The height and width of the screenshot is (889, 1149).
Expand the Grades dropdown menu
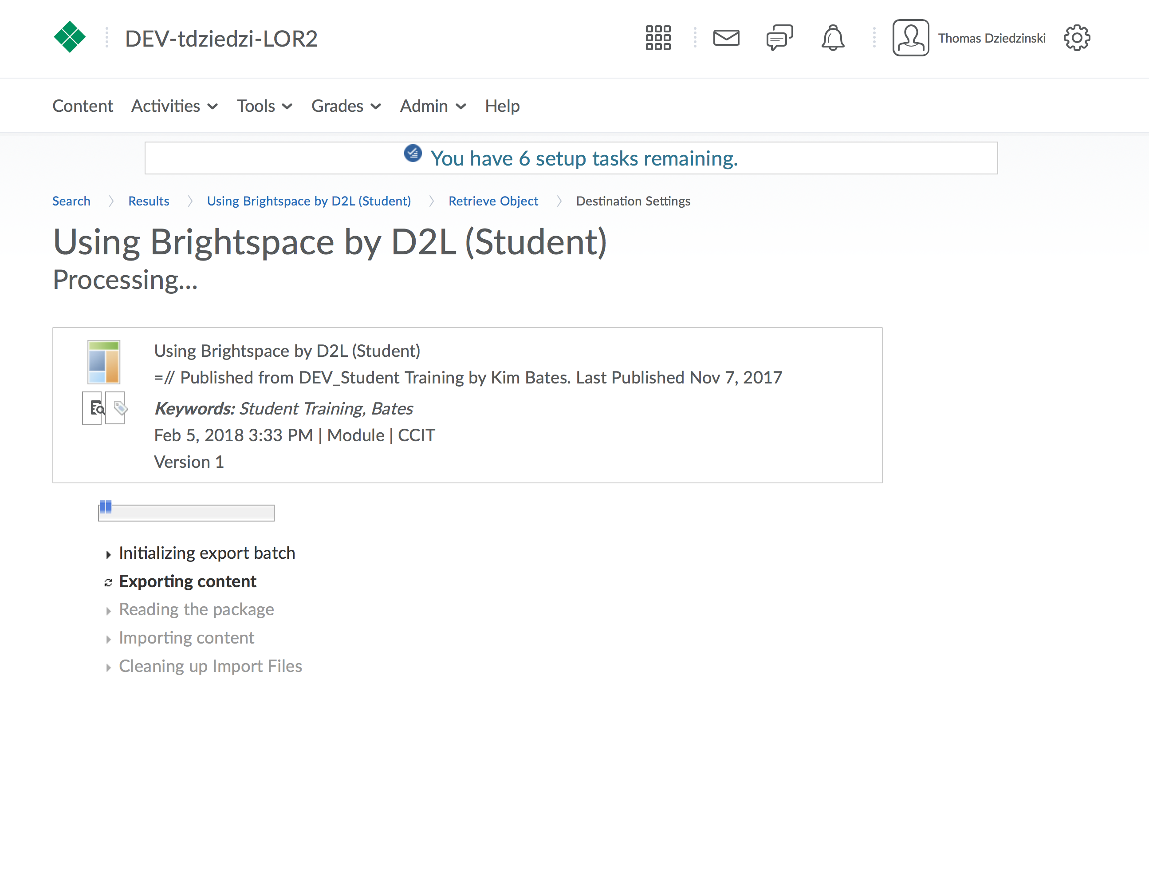pyautogui.click(x=346, y=106)
